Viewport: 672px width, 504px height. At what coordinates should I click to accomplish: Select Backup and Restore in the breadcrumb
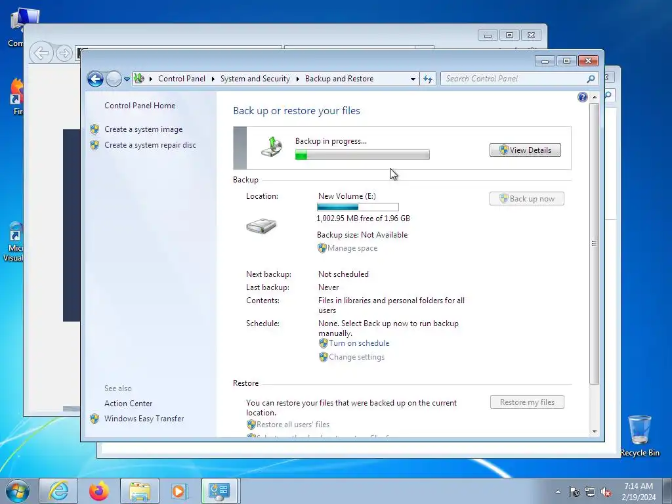[x=339, y=79]
